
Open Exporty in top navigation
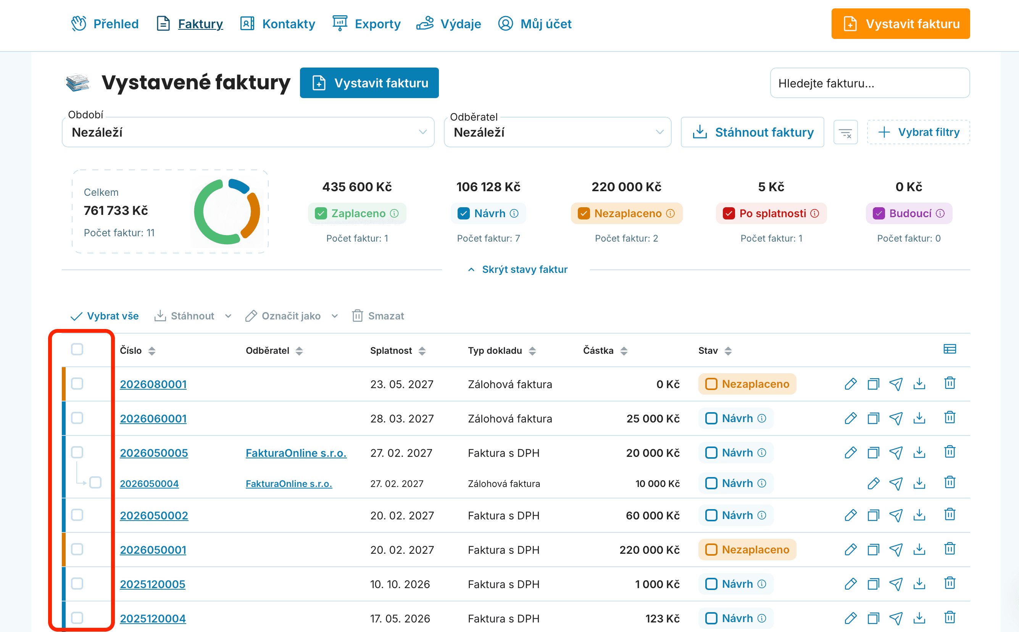(x=366, y=24)
